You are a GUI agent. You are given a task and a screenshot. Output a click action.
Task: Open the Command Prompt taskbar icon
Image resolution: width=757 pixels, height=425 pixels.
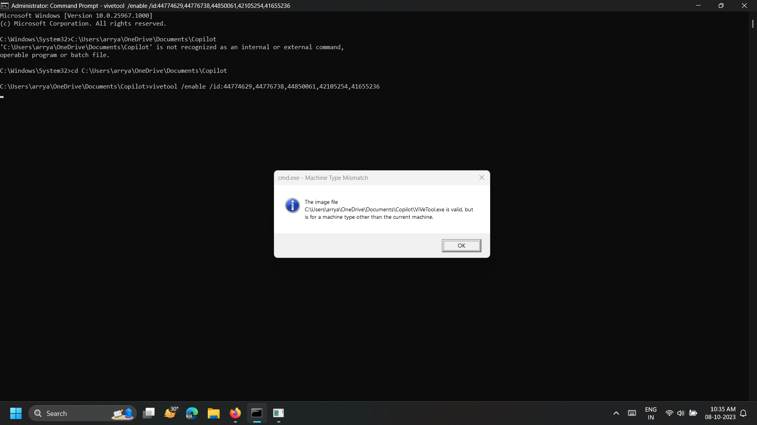point(257,413)
